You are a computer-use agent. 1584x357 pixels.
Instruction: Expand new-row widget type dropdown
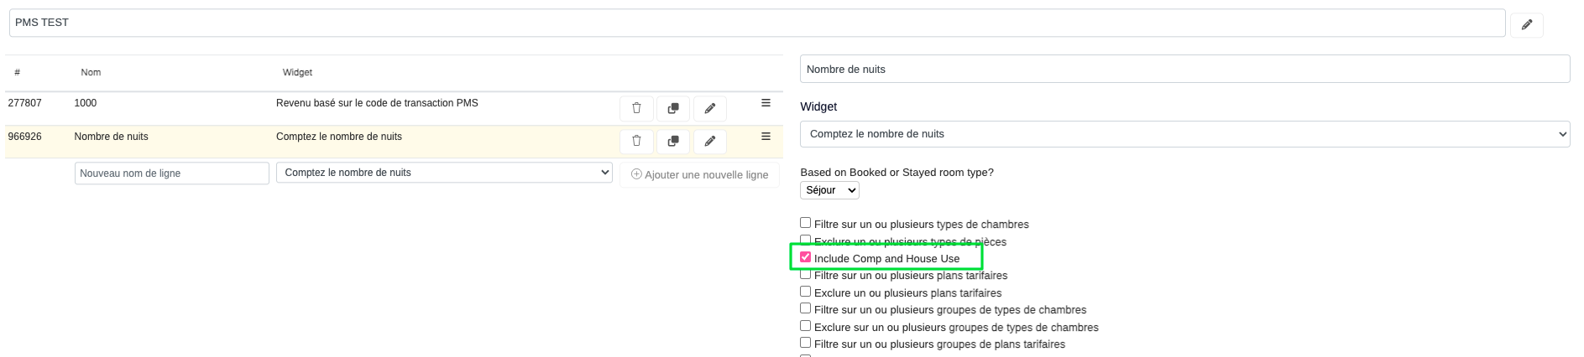click(x=444, y=173)
